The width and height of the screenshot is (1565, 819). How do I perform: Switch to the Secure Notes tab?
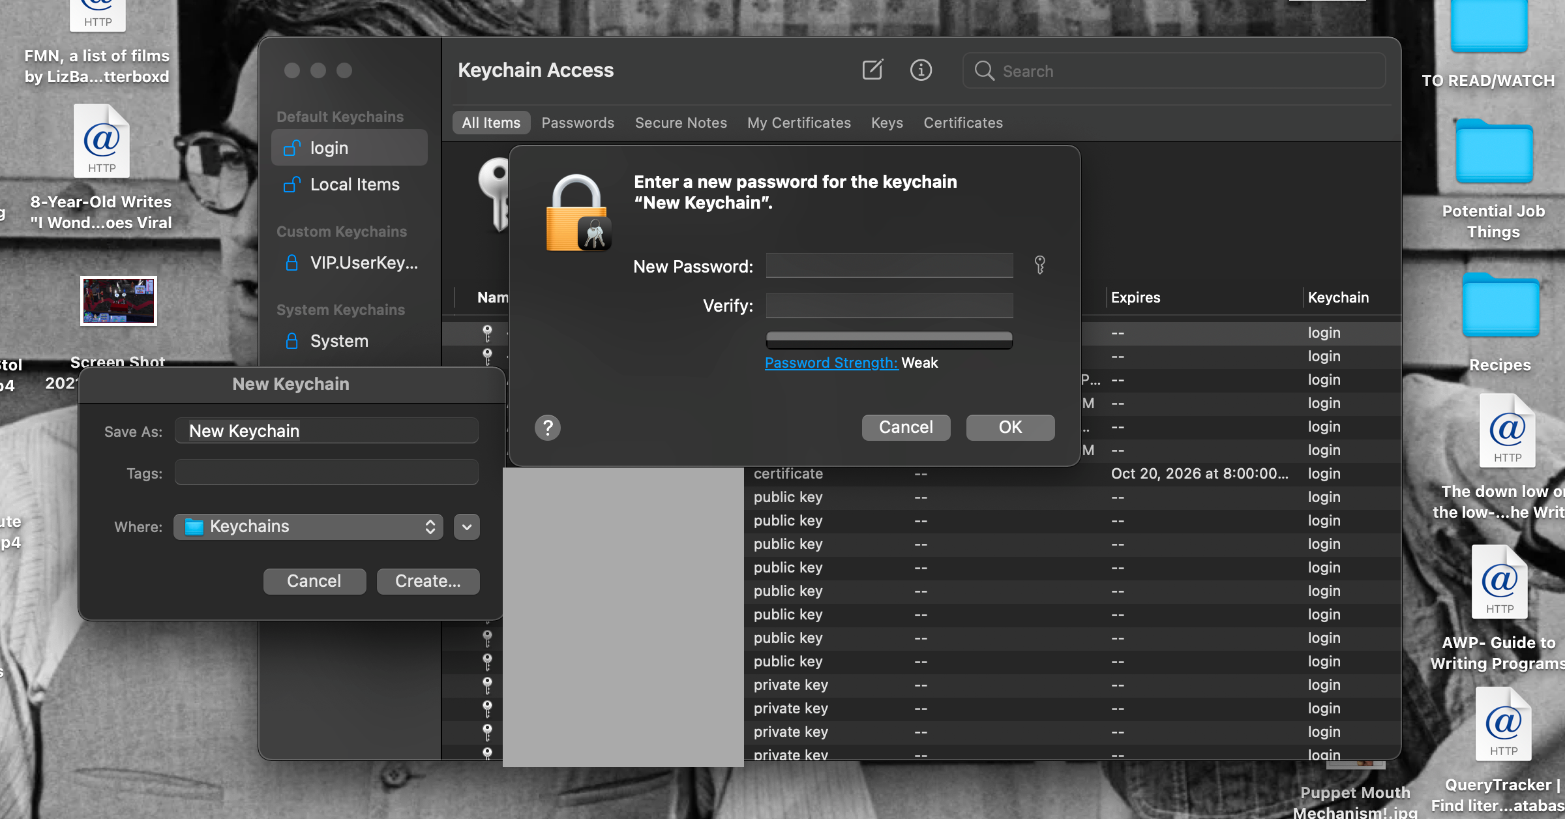point(680,123)
